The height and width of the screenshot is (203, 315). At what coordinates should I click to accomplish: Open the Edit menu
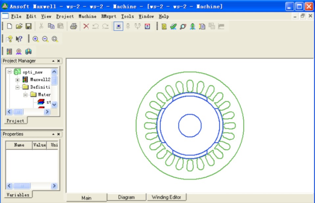click(x=31, y=16)
